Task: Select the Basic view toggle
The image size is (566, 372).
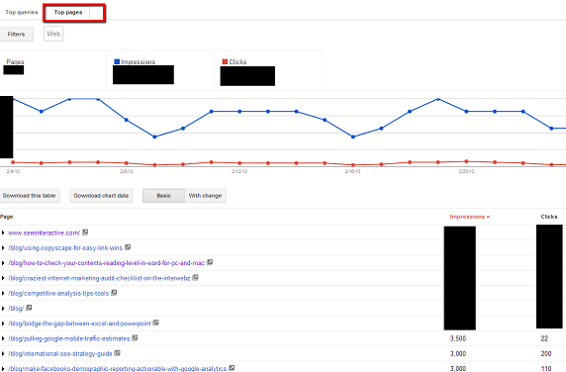Action: pyautogui.click(x=164, y=196)
